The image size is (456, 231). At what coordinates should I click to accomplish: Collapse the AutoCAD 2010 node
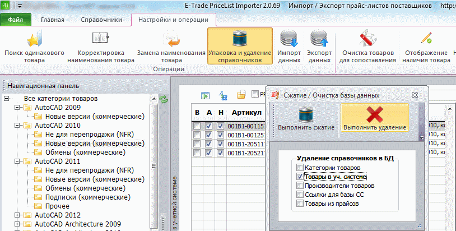click(x=17, y=126)
